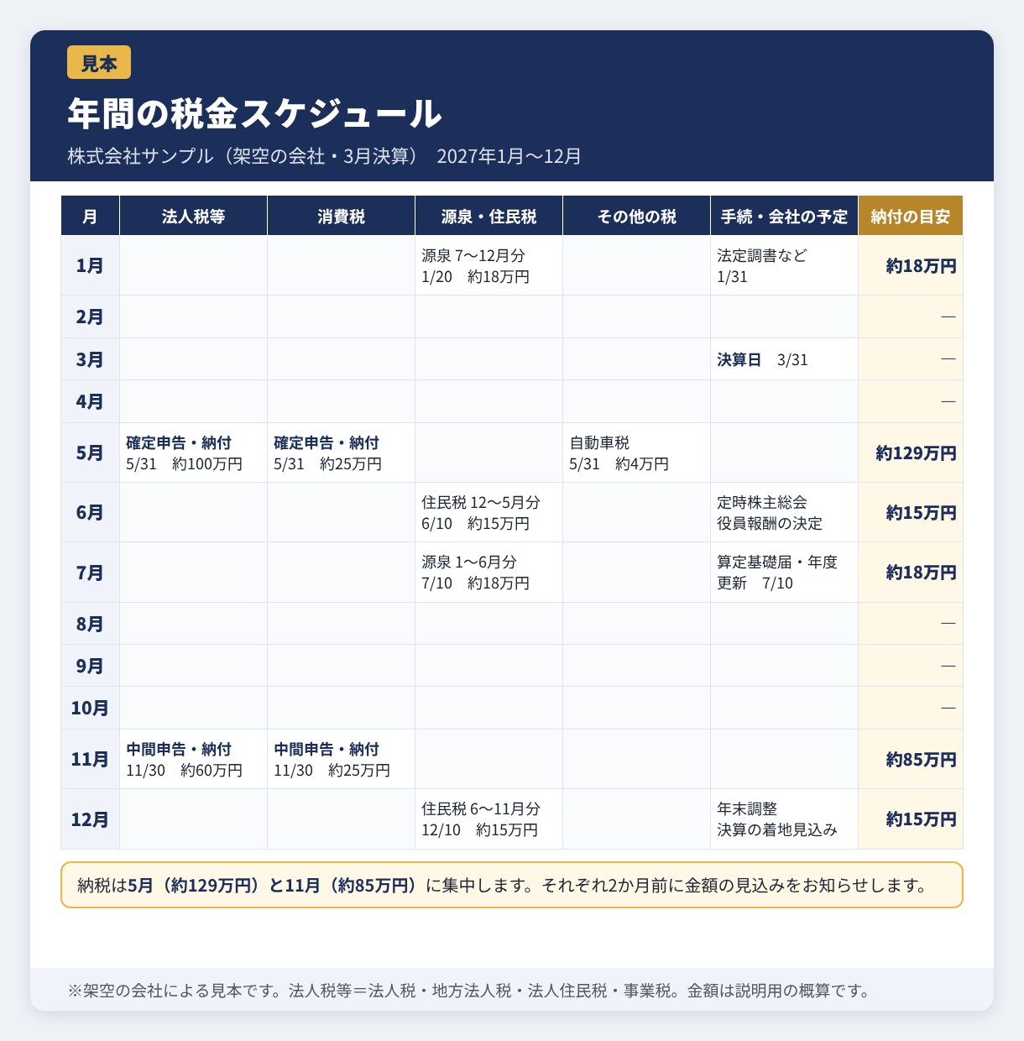Click the 納税は5月 summary note box
The width and height of the screenshot is (1024, 1041).
click(512, 885)
